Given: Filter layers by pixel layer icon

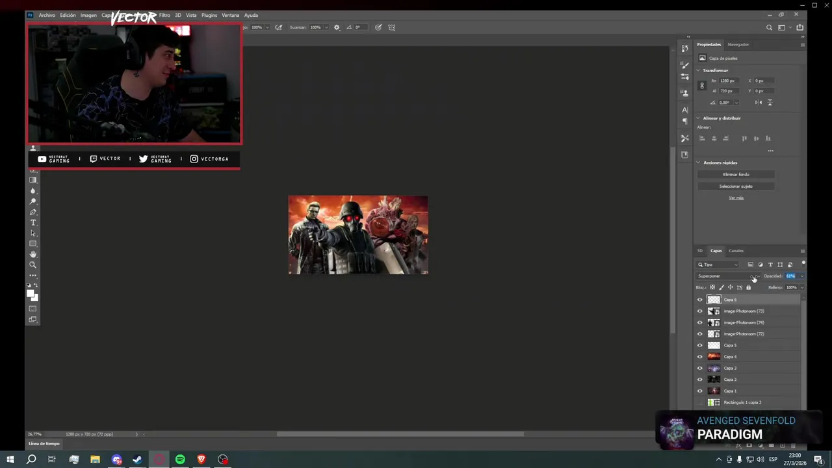Looking at the screenshot, I should click(751, 265).
